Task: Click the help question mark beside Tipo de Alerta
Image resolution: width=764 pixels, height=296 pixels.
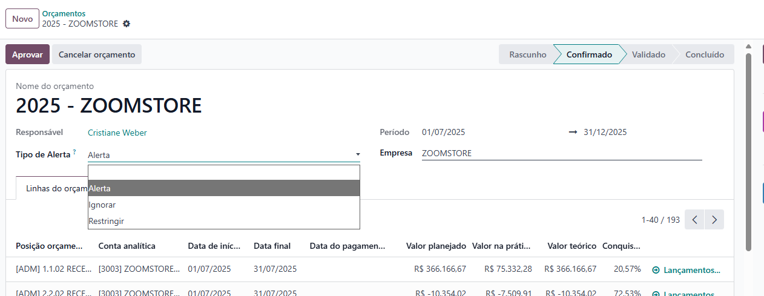Action: coord(74,152)
